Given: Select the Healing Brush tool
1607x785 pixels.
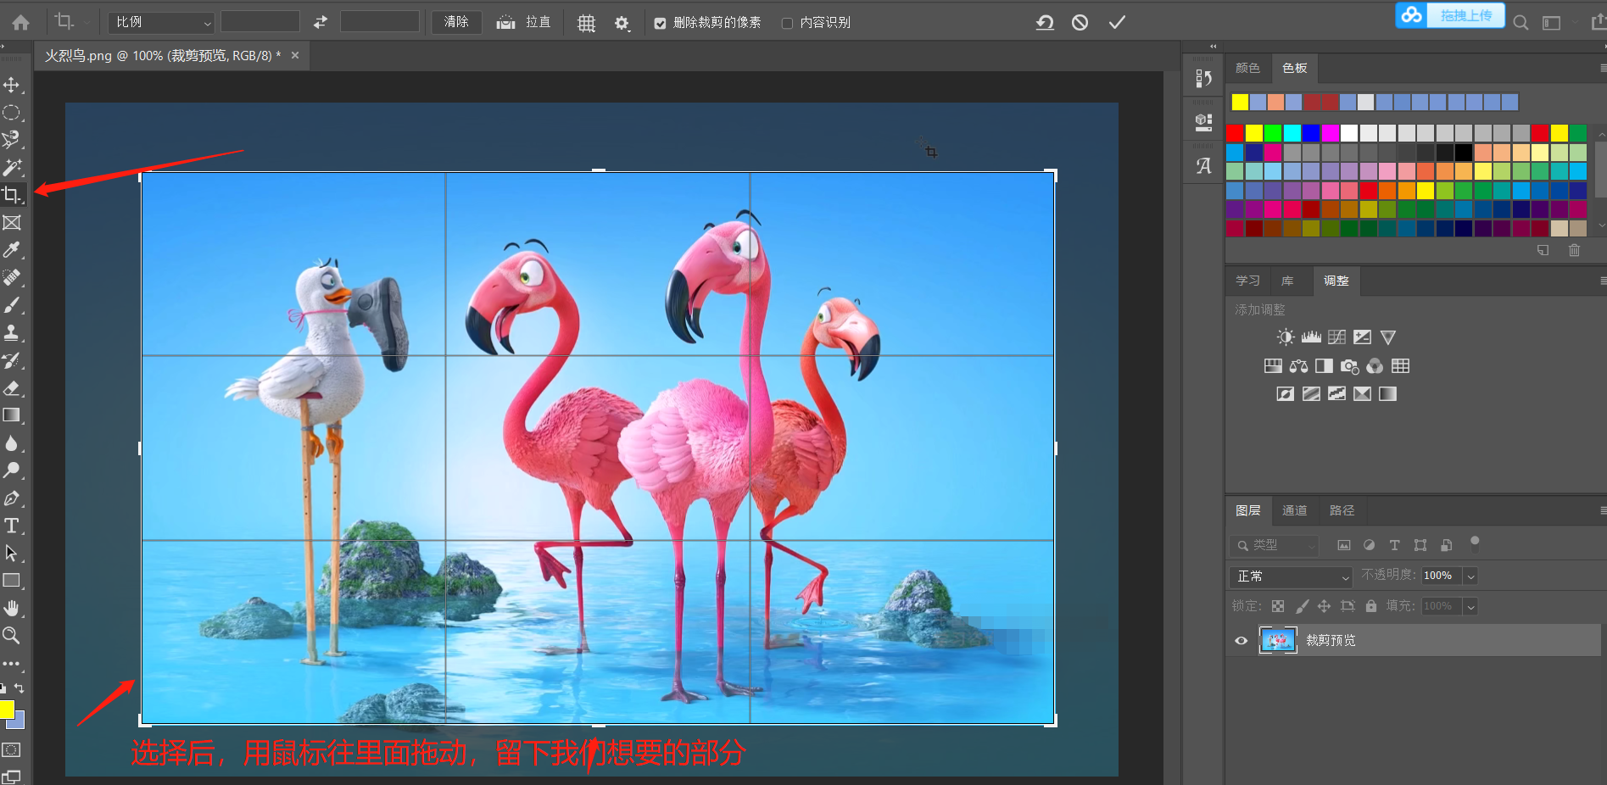Looking at the screenshot, I should point(12,277).
